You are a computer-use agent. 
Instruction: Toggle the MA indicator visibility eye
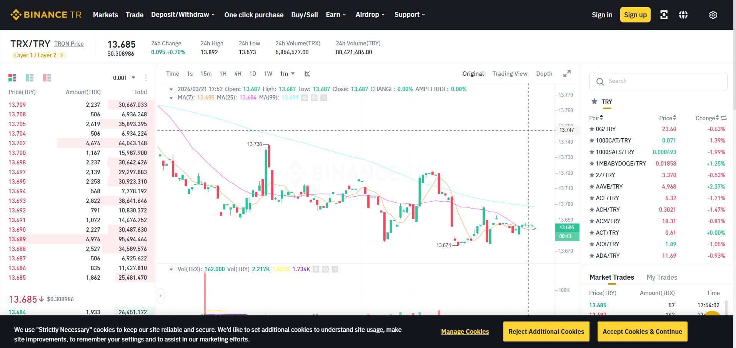[305, 98]
